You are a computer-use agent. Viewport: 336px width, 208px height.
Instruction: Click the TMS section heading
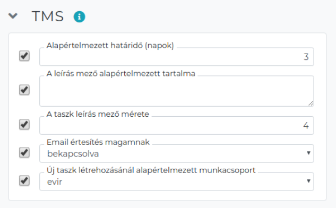coord(48,16)
